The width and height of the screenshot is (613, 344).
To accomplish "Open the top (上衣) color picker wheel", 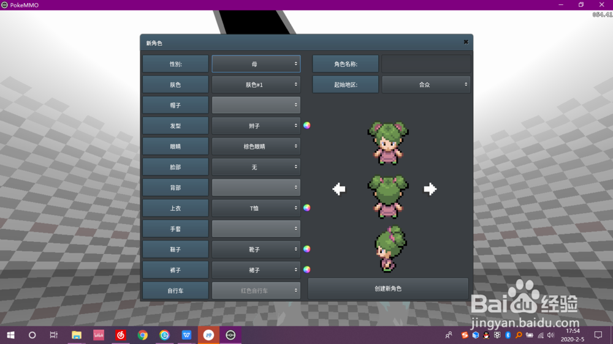I will 307,208.
